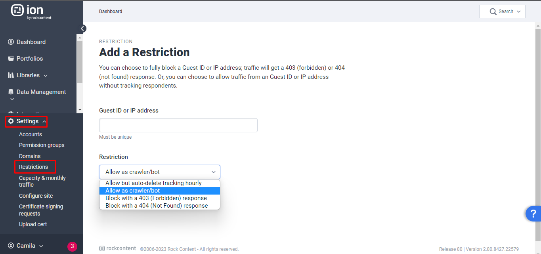This screenshot has width=541, height=254.
Task: Open the blue help question mark icon
Action: point(533,214)
